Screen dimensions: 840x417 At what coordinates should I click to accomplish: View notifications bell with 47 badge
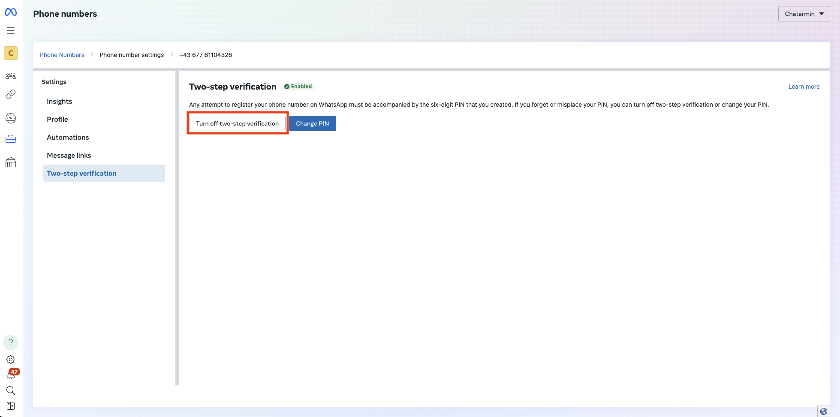coord(11,375)
